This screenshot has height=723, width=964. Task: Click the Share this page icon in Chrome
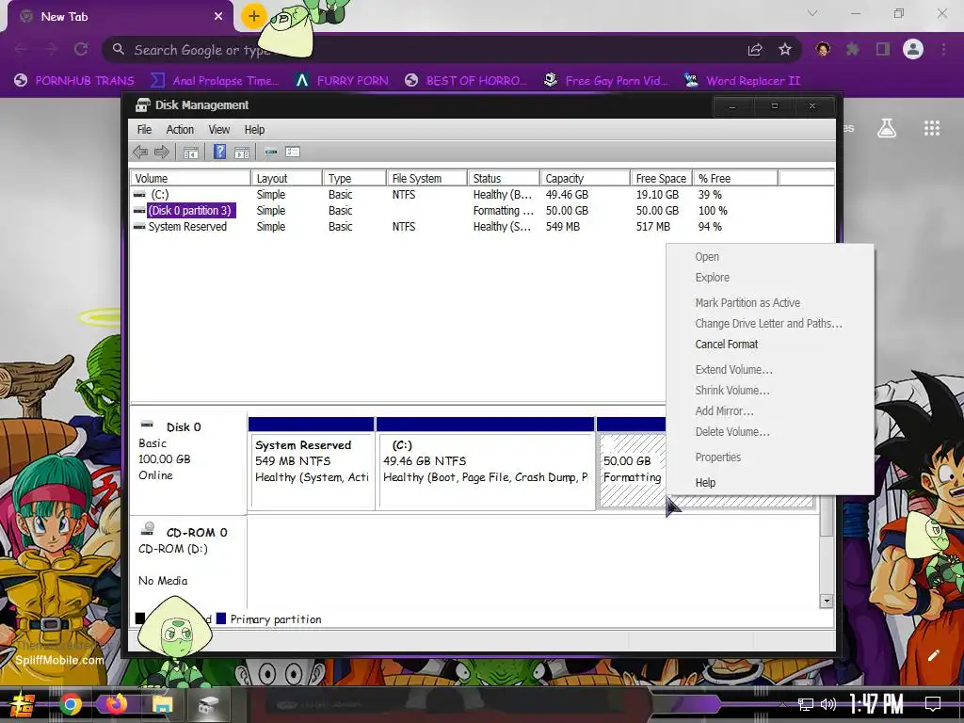(755, 49)
